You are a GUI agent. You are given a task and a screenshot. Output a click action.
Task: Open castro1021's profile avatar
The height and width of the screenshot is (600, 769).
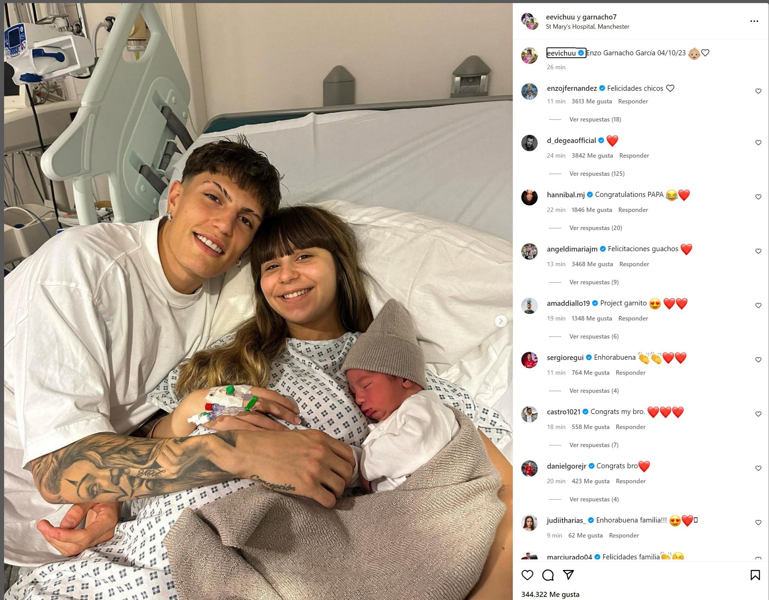(x=529, y=414)
